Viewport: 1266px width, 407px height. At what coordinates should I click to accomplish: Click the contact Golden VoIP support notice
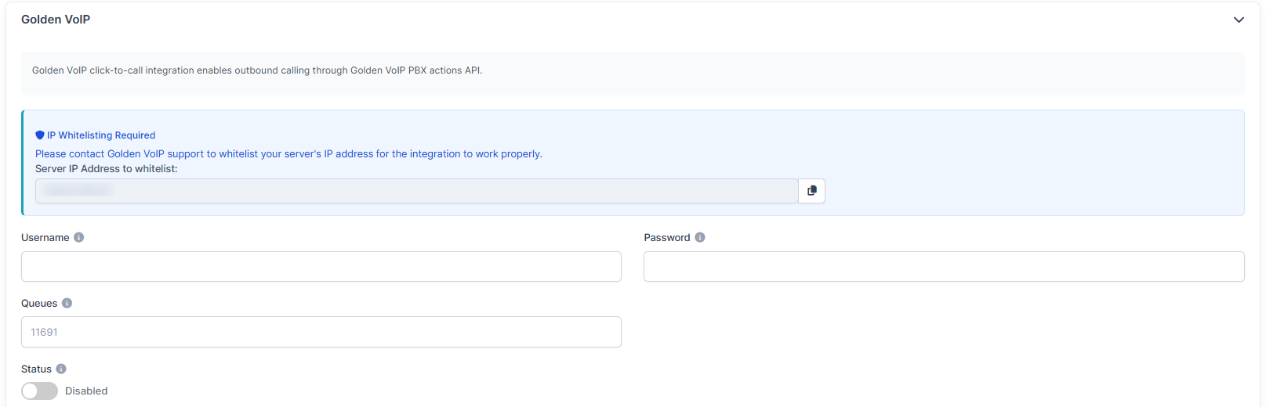[288, 154]
